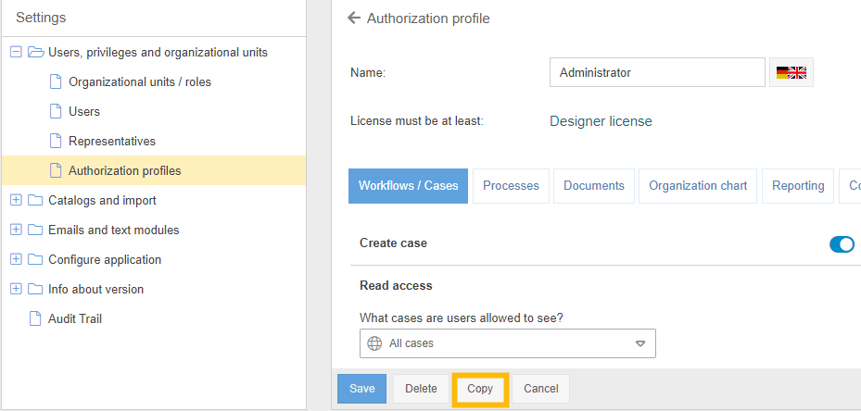Toggle the Create case switch

point(842,243)
